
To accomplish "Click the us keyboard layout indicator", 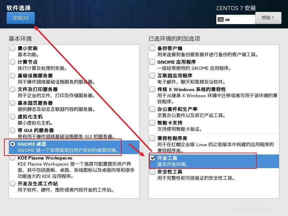I will 236,19.
